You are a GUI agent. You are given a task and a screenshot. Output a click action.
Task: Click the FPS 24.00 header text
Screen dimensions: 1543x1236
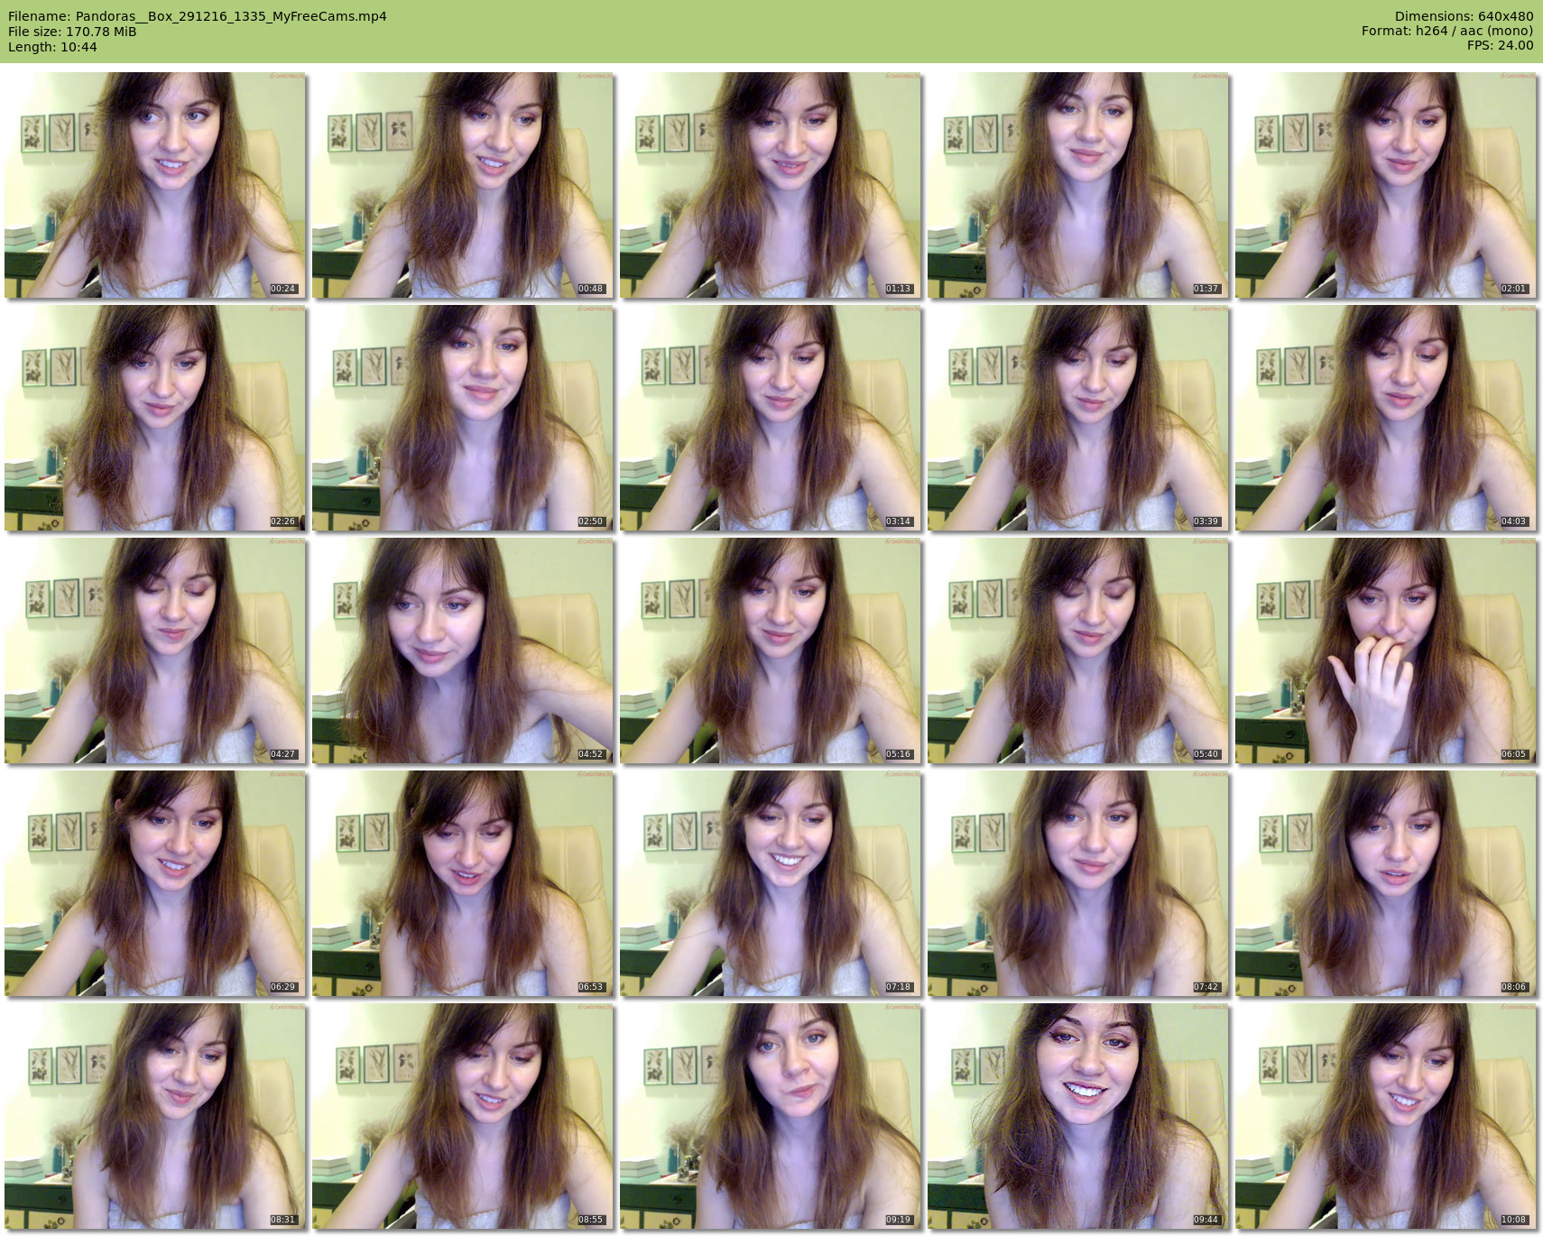(x=1500, y=45)
